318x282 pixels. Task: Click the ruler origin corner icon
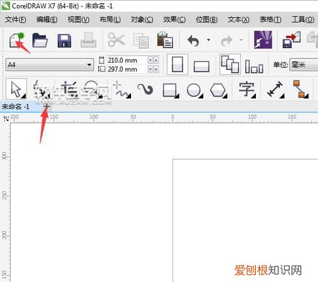[x=6, y=118]
